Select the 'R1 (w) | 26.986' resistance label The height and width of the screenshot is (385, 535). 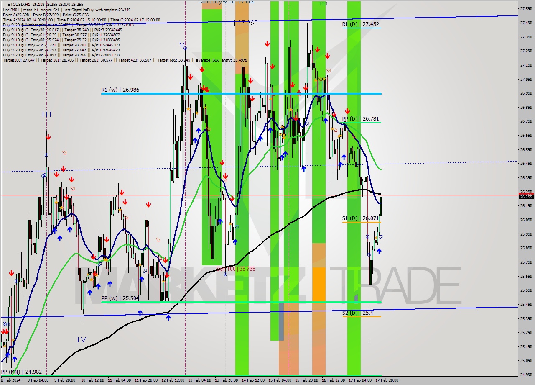coord(120,90)
